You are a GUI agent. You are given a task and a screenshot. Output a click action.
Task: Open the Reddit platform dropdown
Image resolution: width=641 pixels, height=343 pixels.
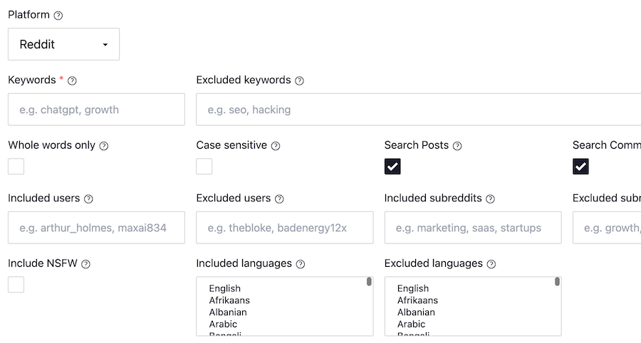pos(64,44)
